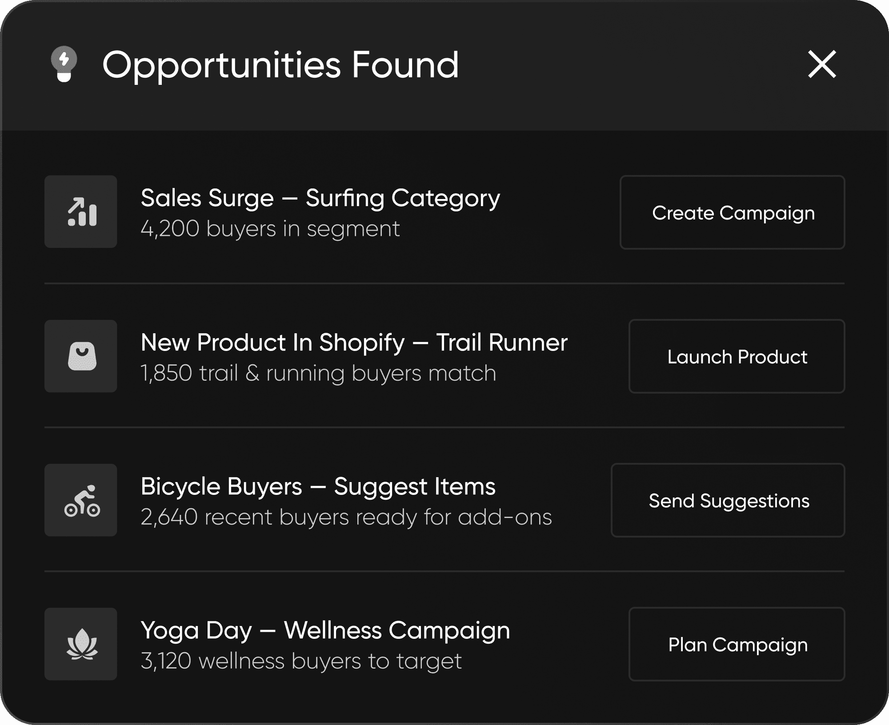Open Sales Surge — Surfing Category title
The image size is (889, 725).
tap(320, 198)
